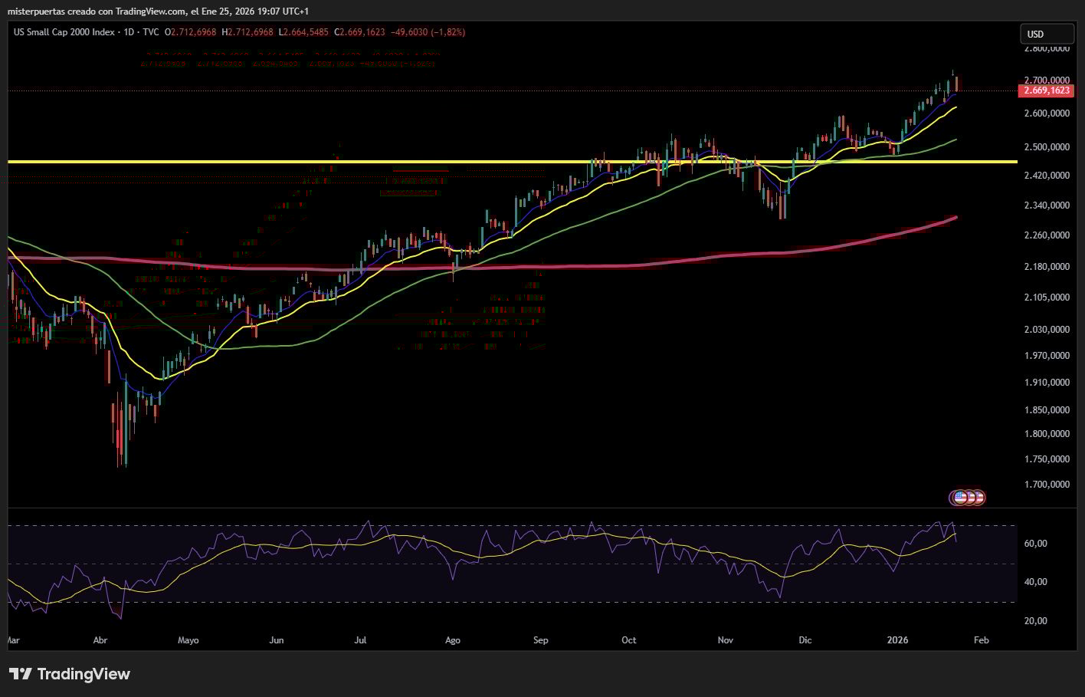Image resolution: width=1085 pixels, height=697 pixels.
Task: Click the 2.030,0000 price axis label
Action: [x=1047, y=330]
